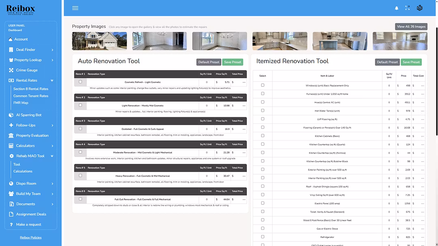This screenshot has height=246, width=438.
Task: Click the View All 26 Images button
Action: tap(411, 27)
